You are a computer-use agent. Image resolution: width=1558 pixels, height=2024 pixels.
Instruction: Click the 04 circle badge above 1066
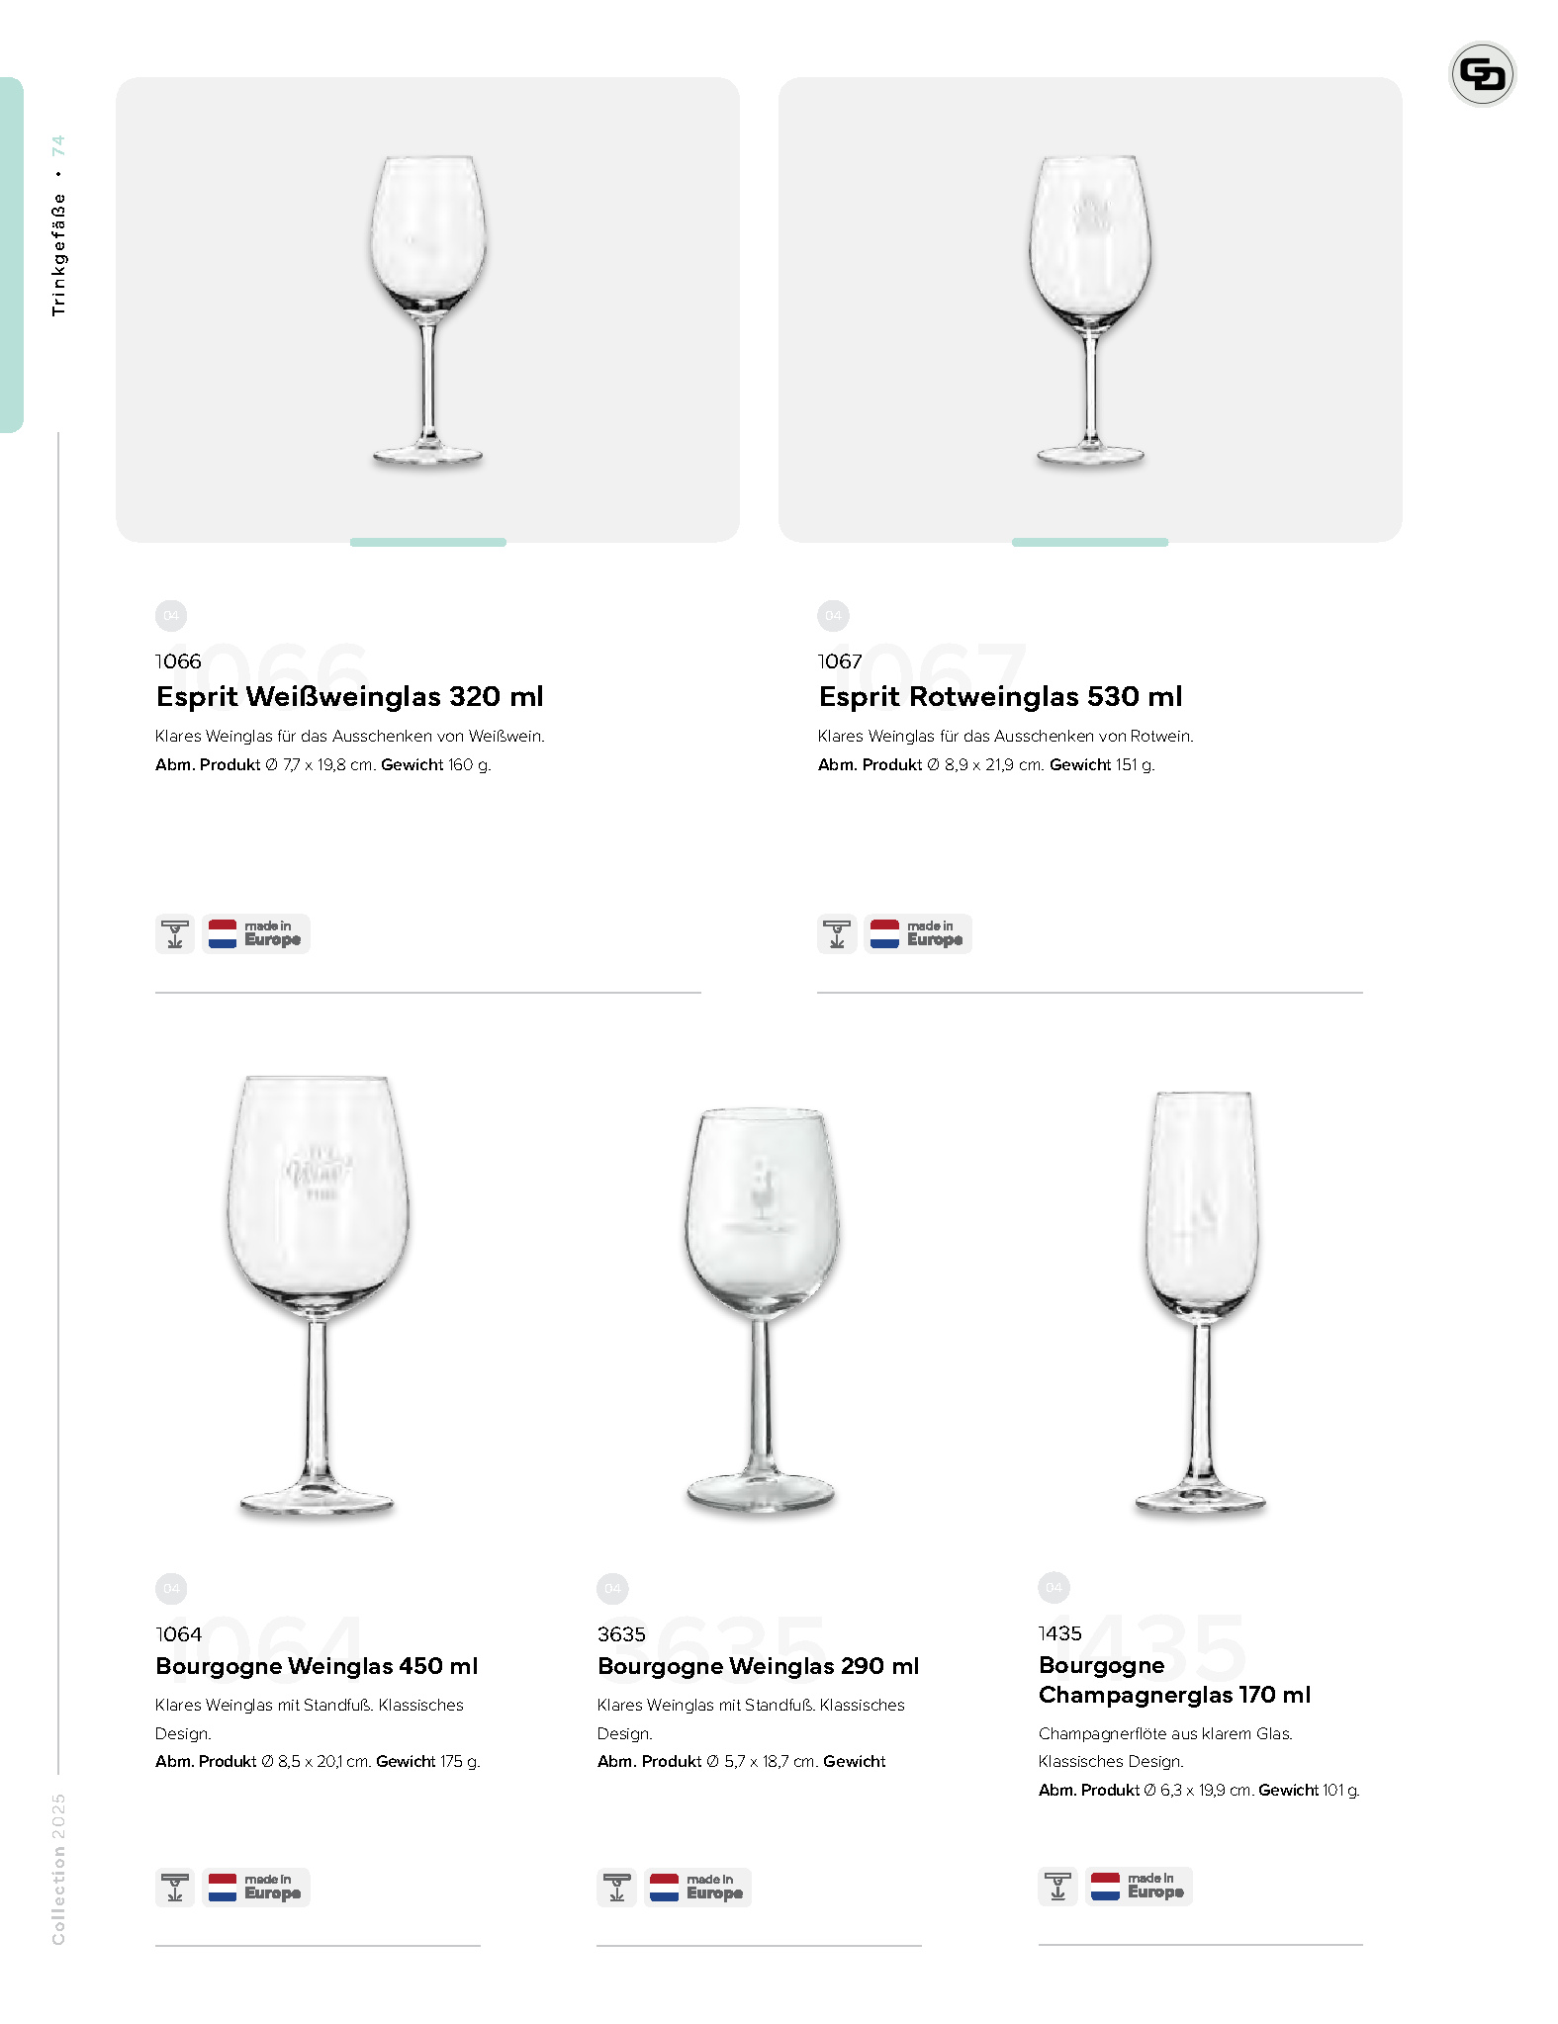(x=171, y=615)
